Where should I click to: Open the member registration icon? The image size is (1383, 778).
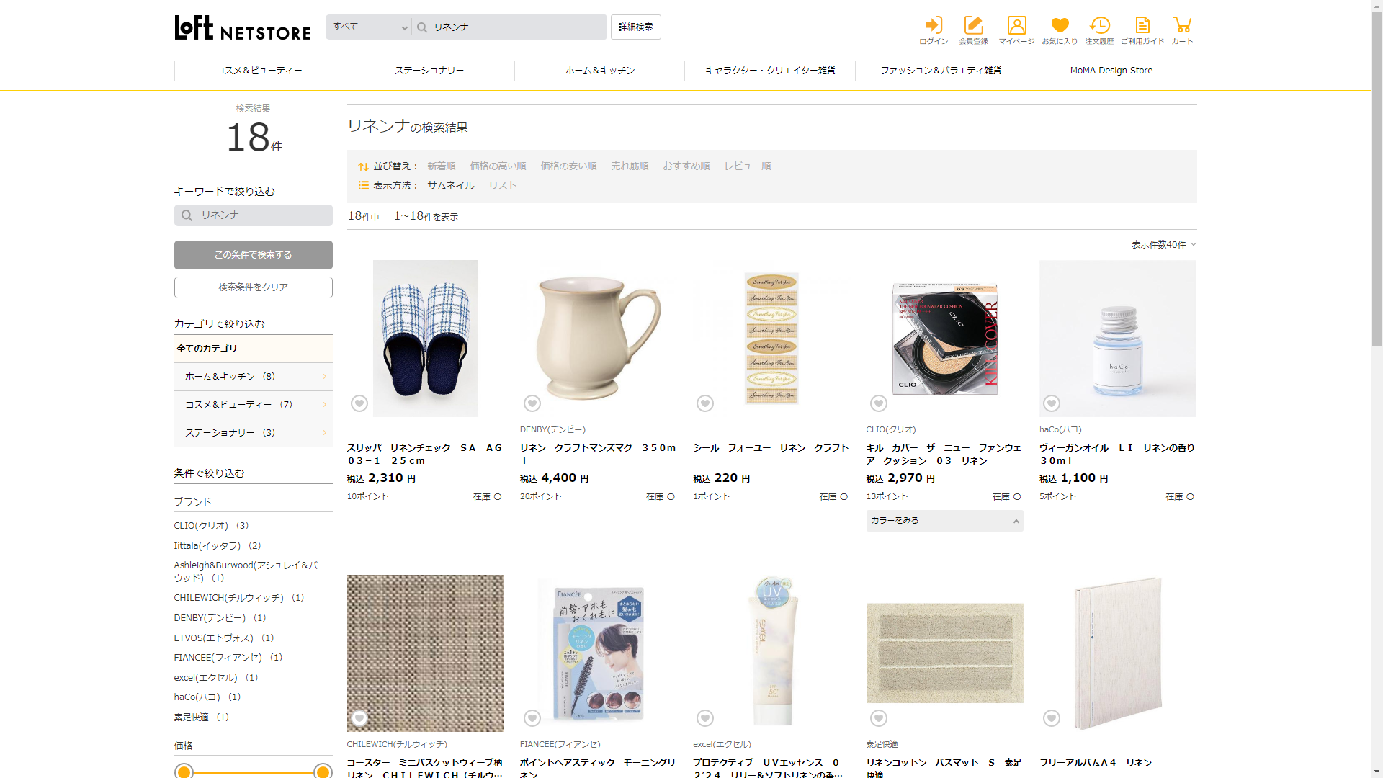pyautogui.click(x=973, y=26)
